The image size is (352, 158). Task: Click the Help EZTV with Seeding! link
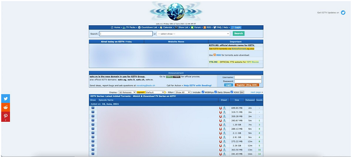(197, 86)
